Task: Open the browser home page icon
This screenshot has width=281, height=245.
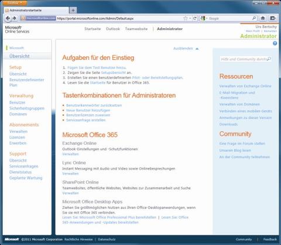Action: (263, 18)
